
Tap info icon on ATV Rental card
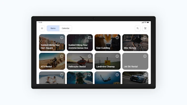pyautogui.click(x=62, y=56)
